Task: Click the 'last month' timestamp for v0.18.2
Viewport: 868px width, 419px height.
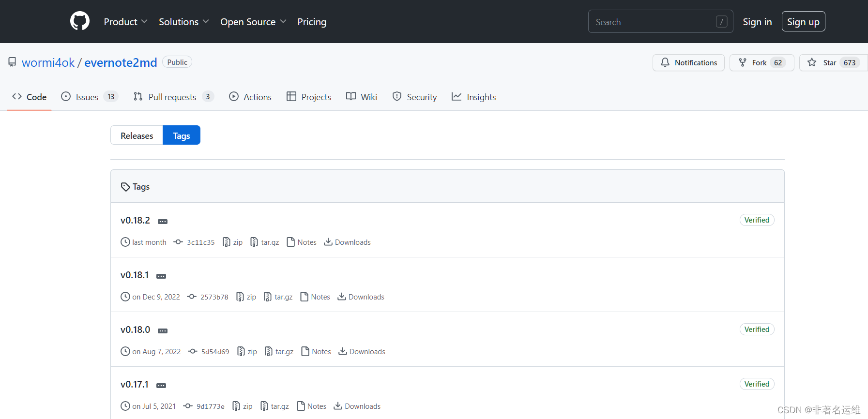Action: (x=149, y=242)
